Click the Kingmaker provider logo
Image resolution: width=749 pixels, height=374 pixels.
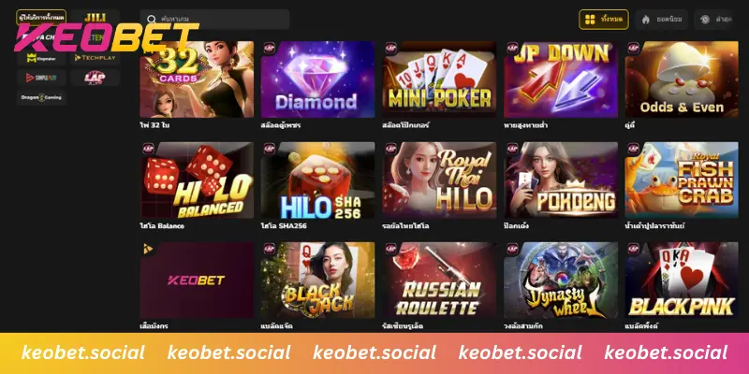[x=41, y=58]
